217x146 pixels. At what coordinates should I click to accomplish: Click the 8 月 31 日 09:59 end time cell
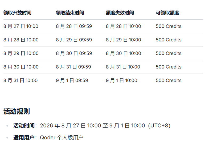(x=73, y=67)
